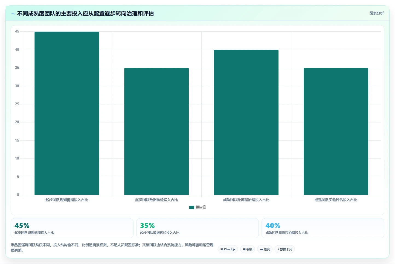The image size is (395, 264).
Task: Click the 指标值 legend label
Action: (x=201, y=207)
